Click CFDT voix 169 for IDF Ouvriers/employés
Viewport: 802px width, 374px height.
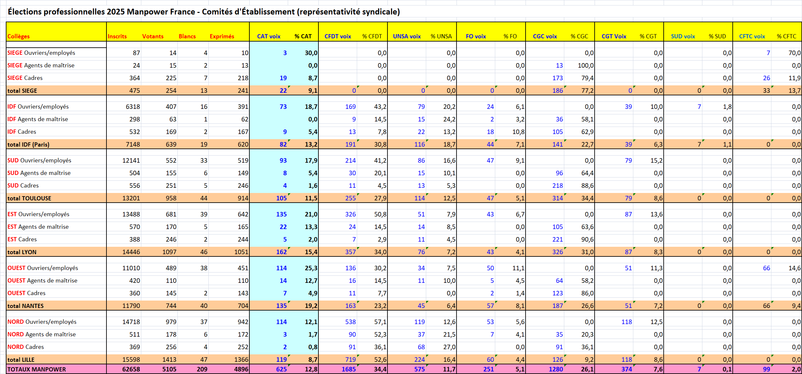coord(350,107)
